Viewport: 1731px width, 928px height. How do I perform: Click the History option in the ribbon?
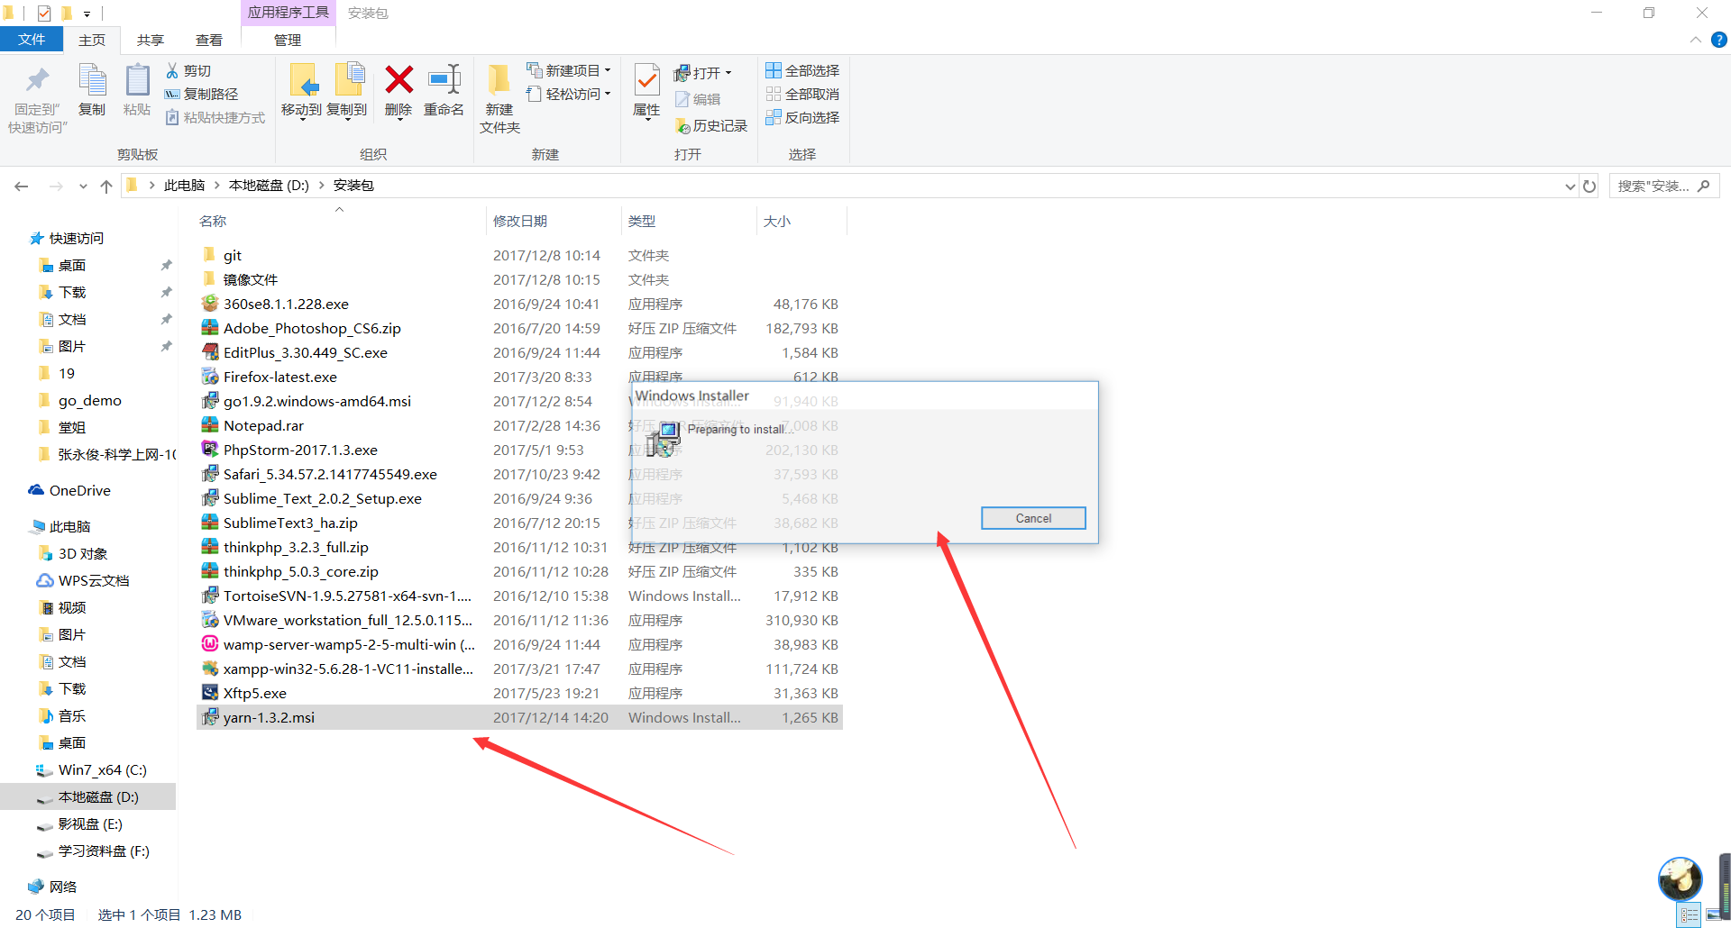[x=711, y=125]
